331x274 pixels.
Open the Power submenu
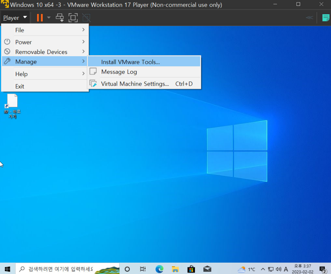tap(45, 42)
